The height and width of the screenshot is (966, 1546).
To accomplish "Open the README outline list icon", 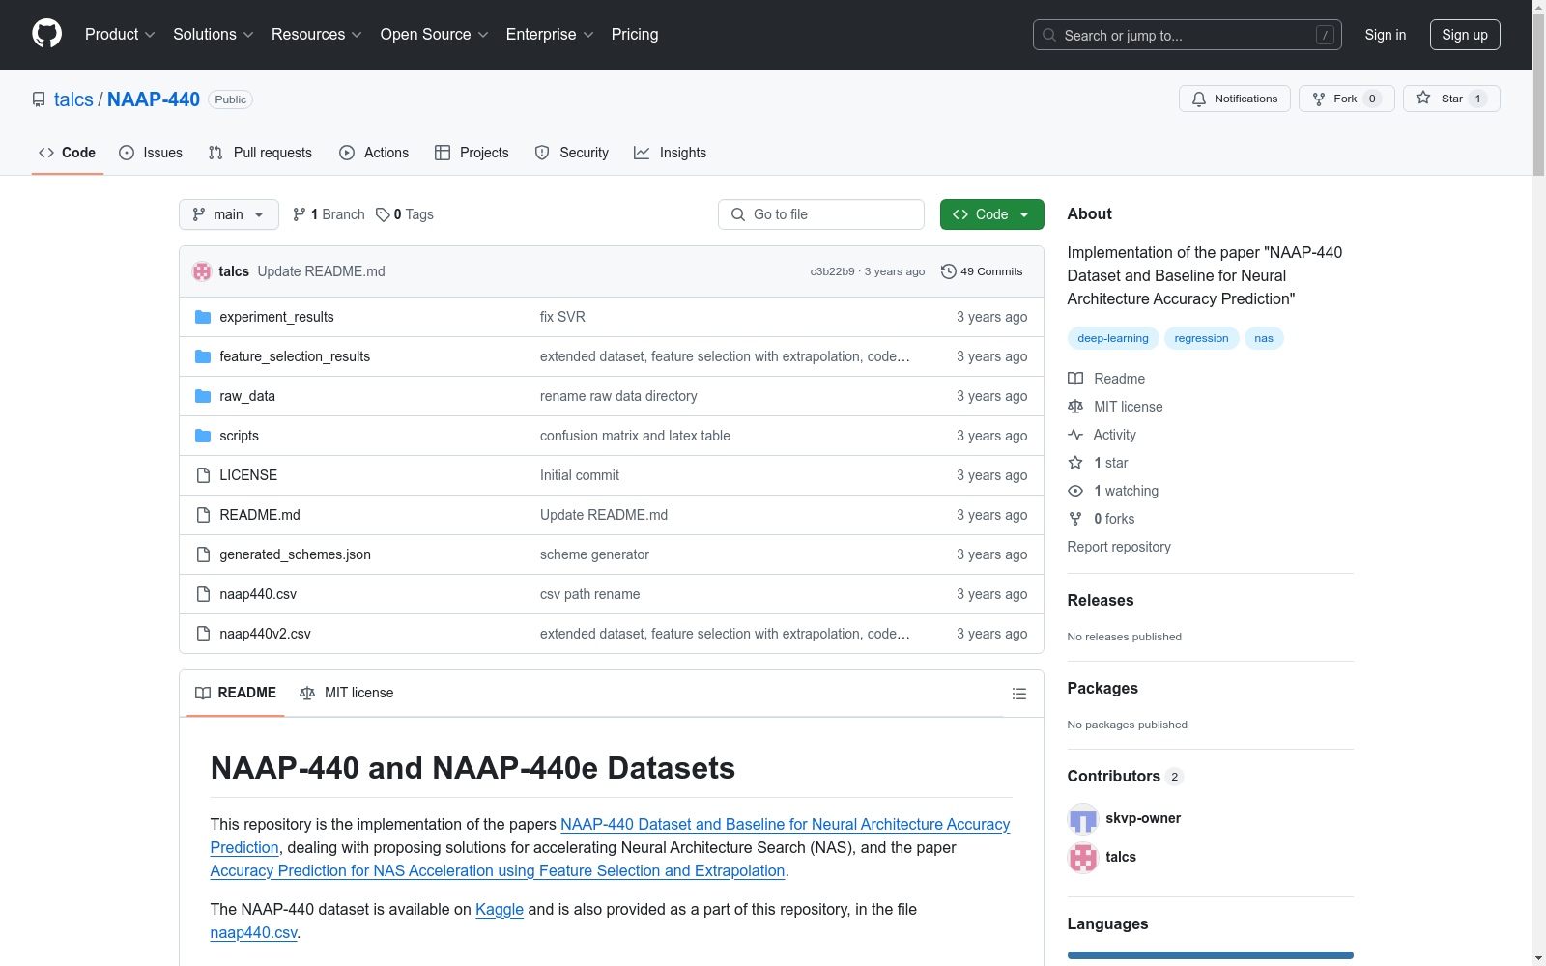I will tap(1018, 694).
